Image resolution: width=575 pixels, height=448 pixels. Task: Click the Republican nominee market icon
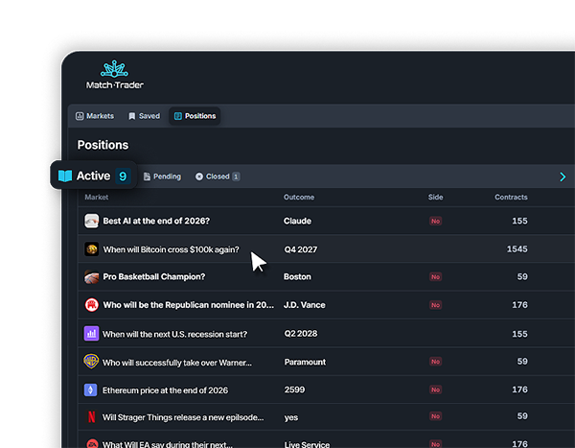tap(92, 305)
